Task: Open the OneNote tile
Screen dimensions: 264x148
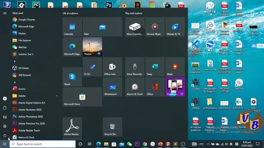Action: (175, 87)
